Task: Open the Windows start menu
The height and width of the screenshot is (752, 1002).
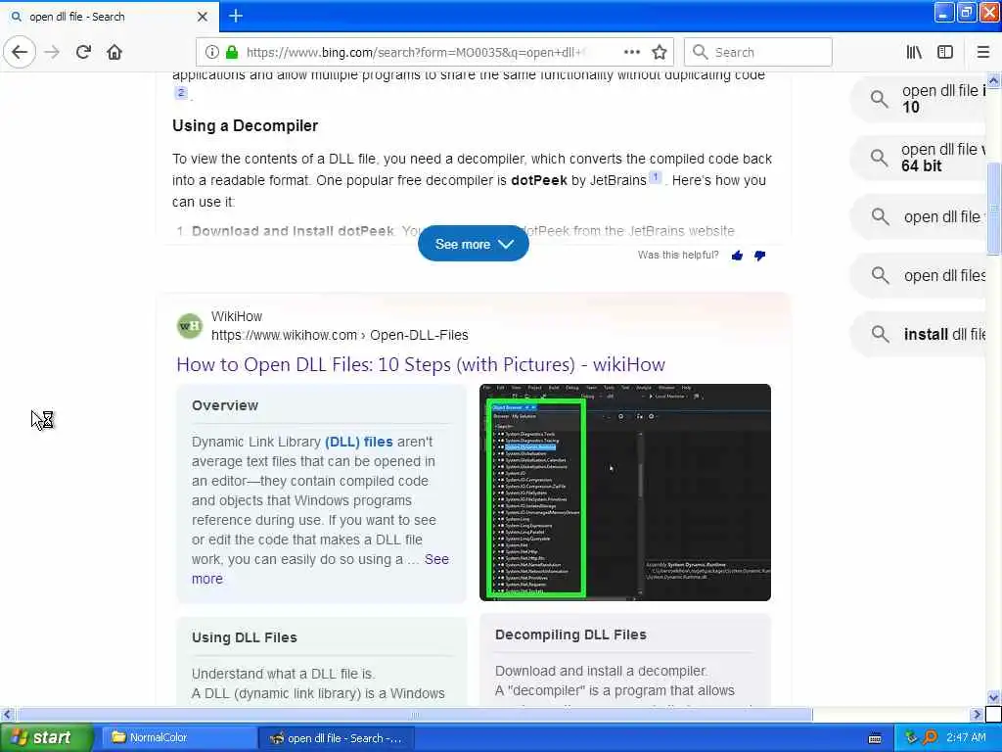Action: point(46,737)
